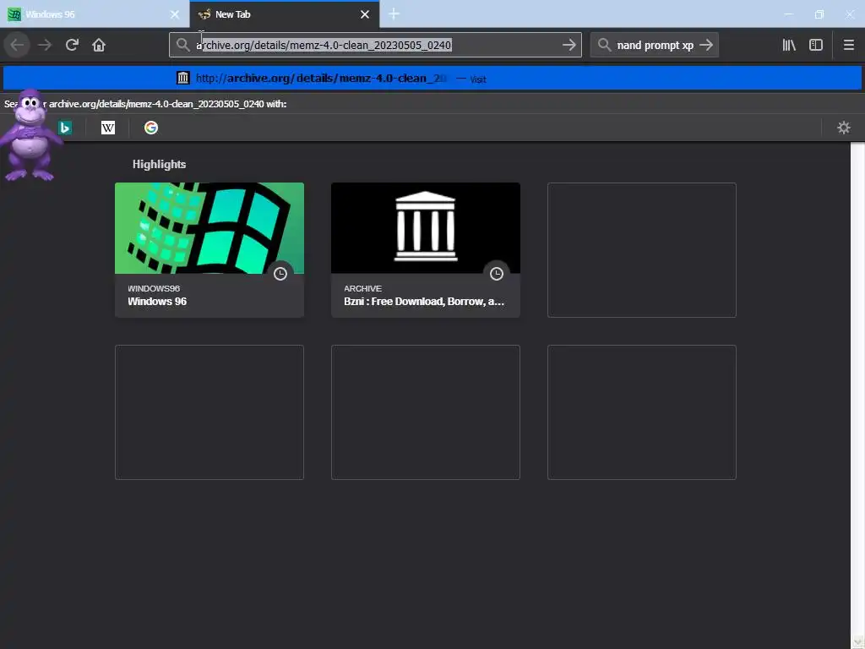This screenshot has height=649, width=865.
Task: Search with Wikipedia engine icon
Action: pos(108,128)
